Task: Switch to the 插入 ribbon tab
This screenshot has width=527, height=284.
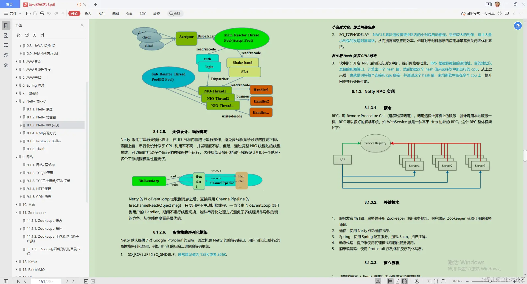Action: tap(88, 13)
